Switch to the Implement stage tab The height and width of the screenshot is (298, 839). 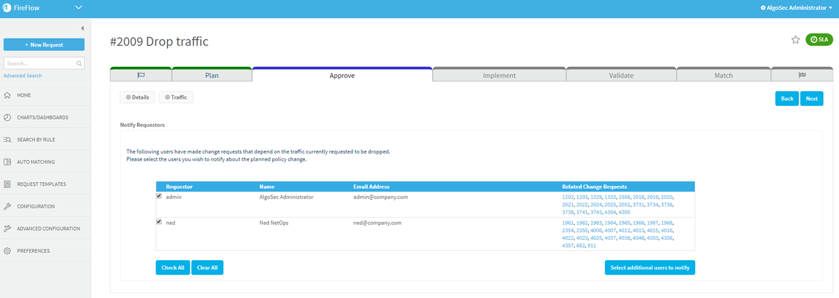pos(499,75)
